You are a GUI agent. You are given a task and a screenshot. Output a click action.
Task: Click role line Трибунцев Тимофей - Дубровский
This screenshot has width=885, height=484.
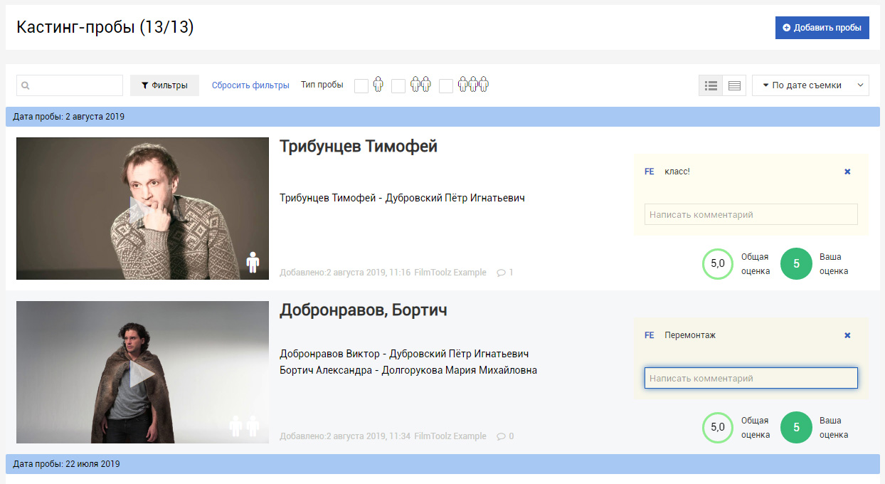(402, 198)
